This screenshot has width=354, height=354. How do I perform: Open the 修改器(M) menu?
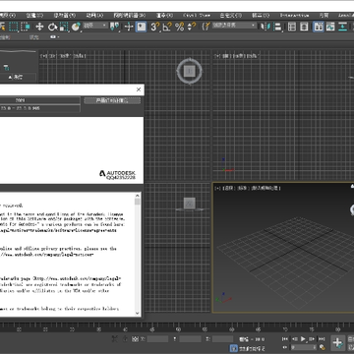(65, 16)
